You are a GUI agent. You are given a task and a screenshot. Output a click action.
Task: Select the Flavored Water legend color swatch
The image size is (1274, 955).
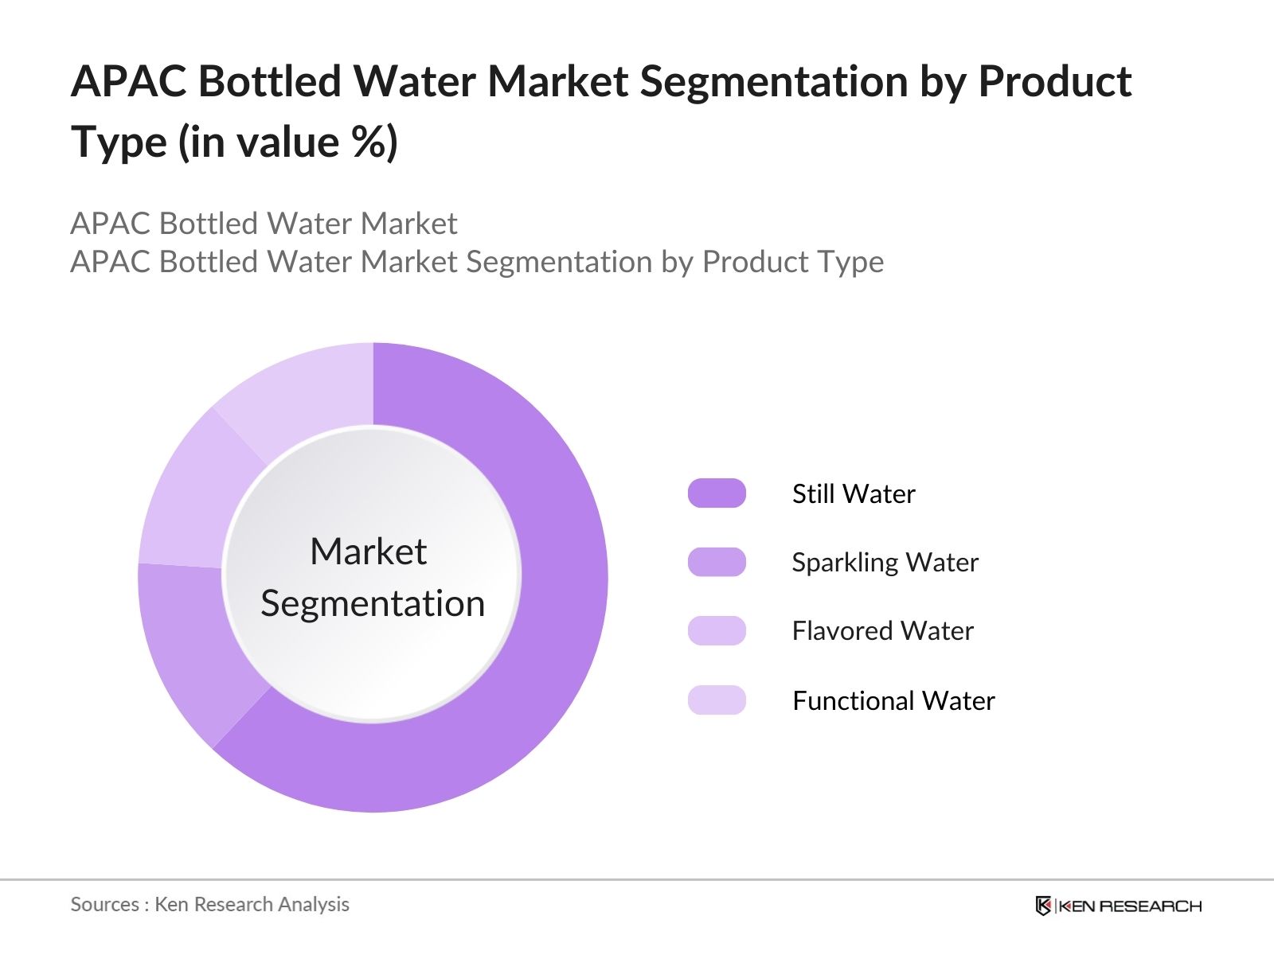[717, 631]
